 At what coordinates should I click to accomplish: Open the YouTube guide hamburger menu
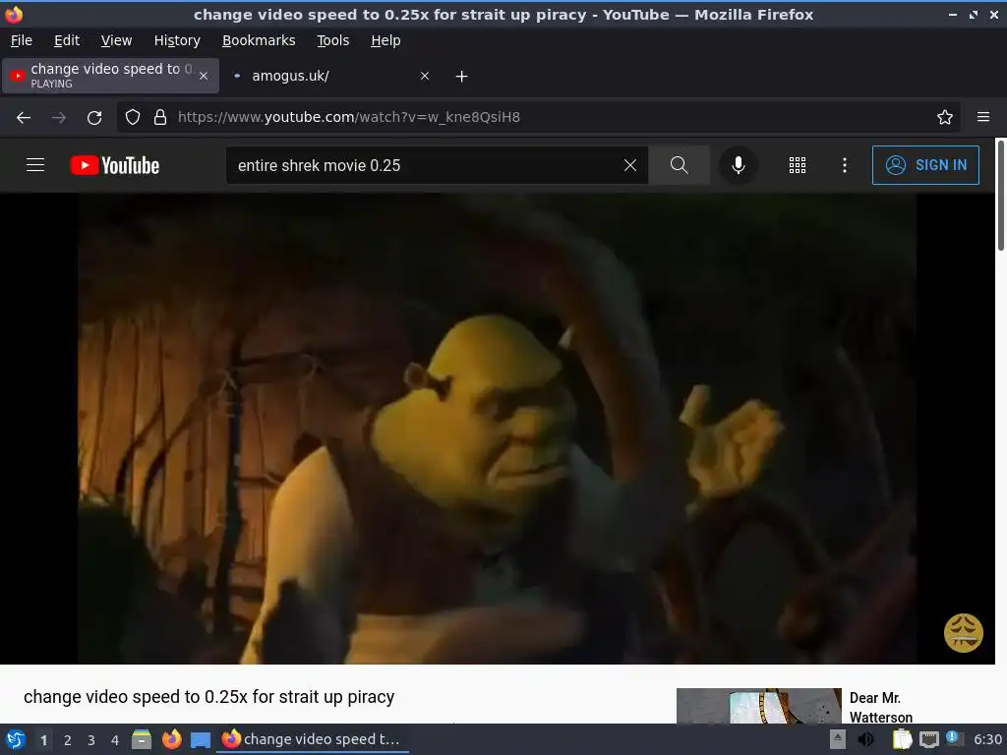click(x=35, y=165)
